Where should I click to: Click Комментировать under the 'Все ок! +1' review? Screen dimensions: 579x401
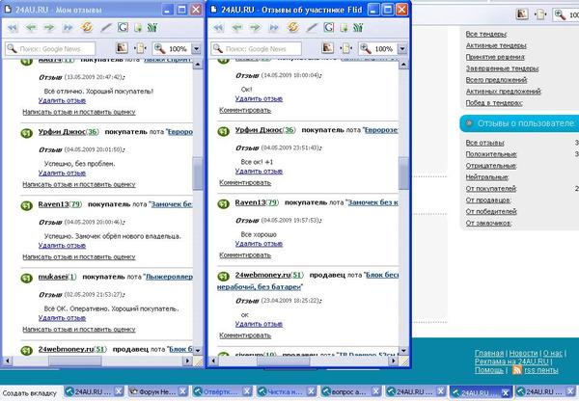pos(245,182)
